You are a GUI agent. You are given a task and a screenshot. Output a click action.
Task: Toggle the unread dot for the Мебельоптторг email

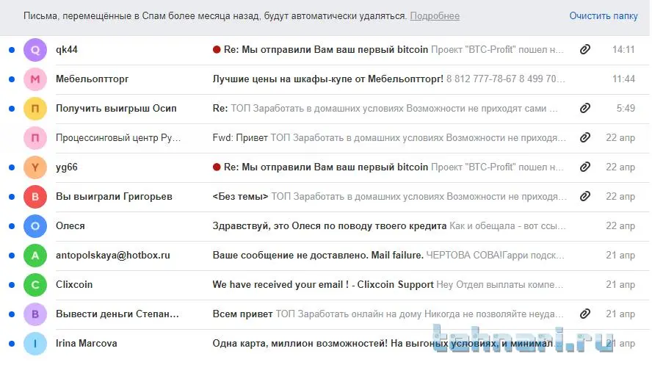click(11, 79)
